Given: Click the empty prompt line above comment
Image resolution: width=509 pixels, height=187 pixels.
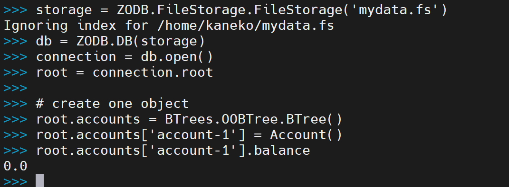Looking at the screenshot, I should point(16,89).
